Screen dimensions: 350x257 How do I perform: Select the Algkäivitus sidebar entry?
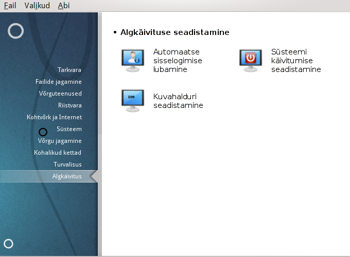tap(49, 176)
